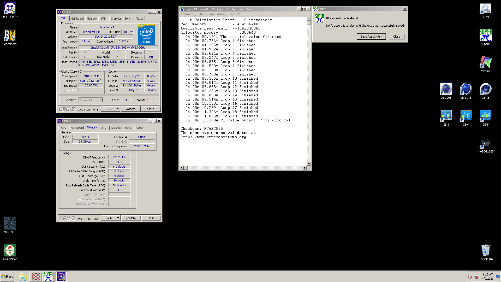Open the Calculate(C) menu in Super PI
The height and width of the screenshot is (282, 501).
(x=188, y=14)
